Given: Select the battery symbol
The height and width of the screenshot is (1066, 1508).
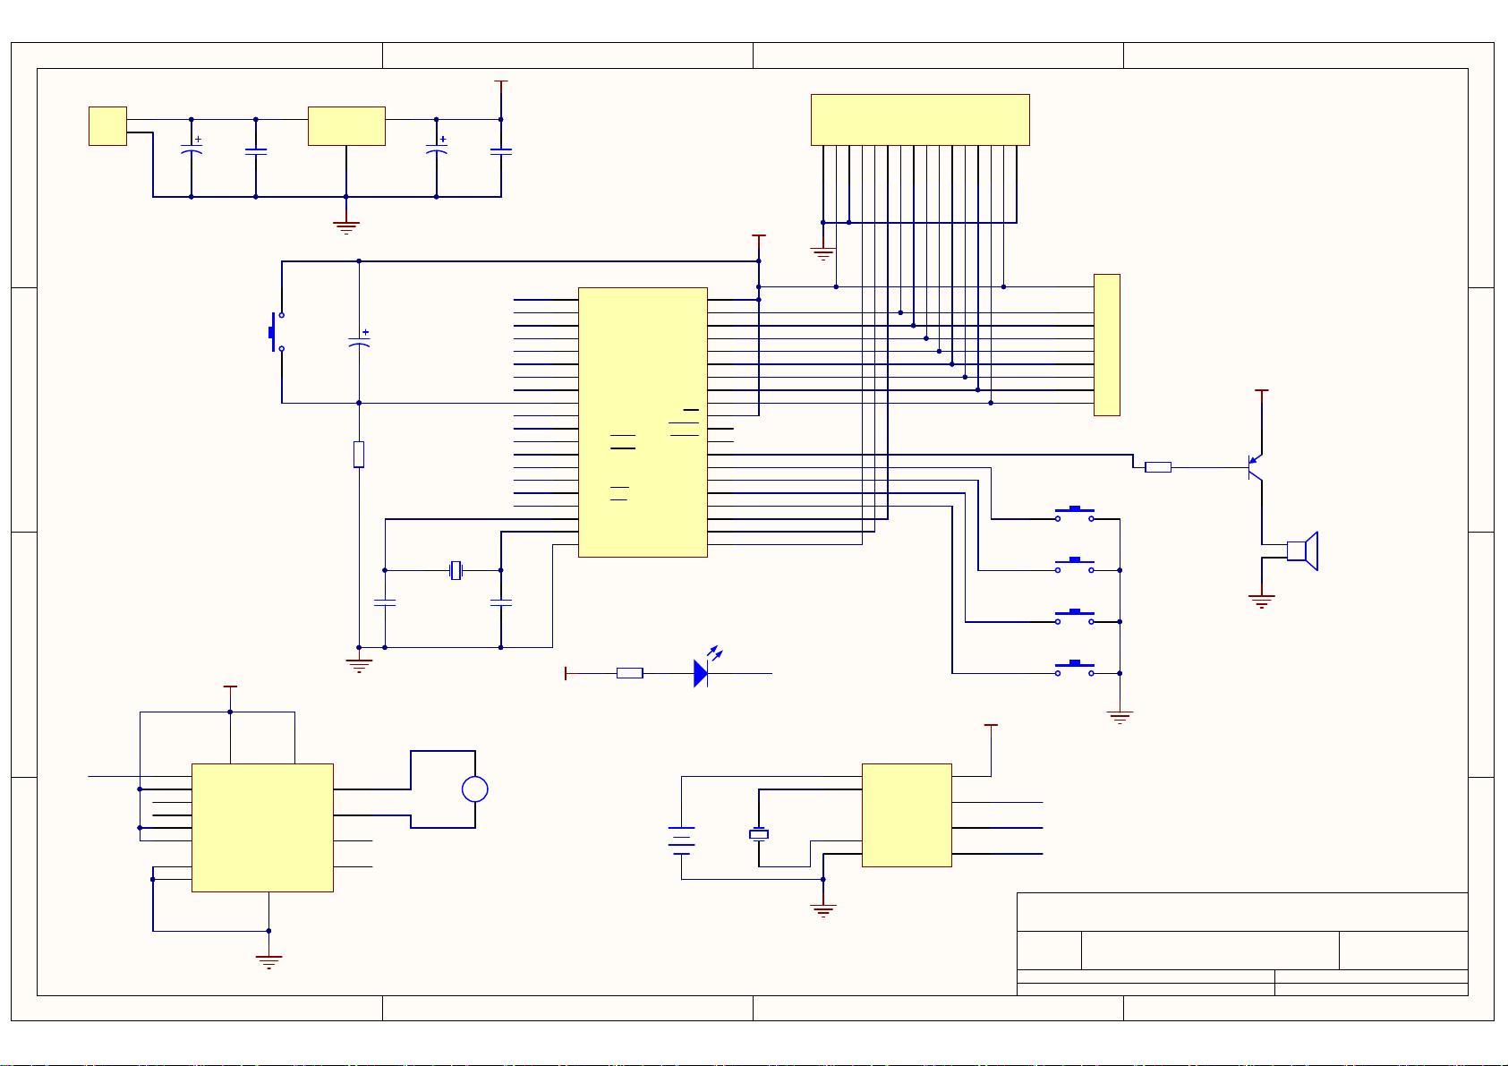Looking at the screenshot, I should (681, 840).
